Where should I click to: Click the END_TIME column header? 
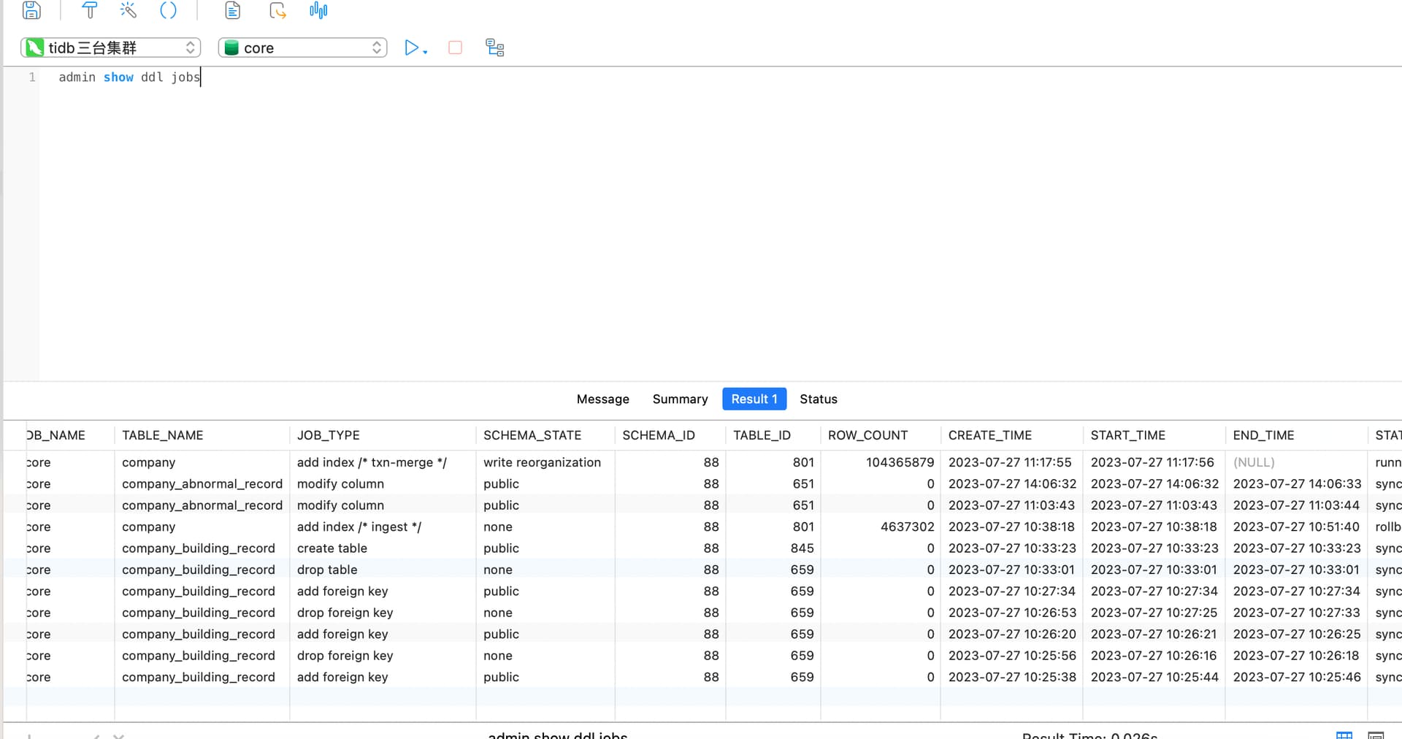[x=1296, y=435]
